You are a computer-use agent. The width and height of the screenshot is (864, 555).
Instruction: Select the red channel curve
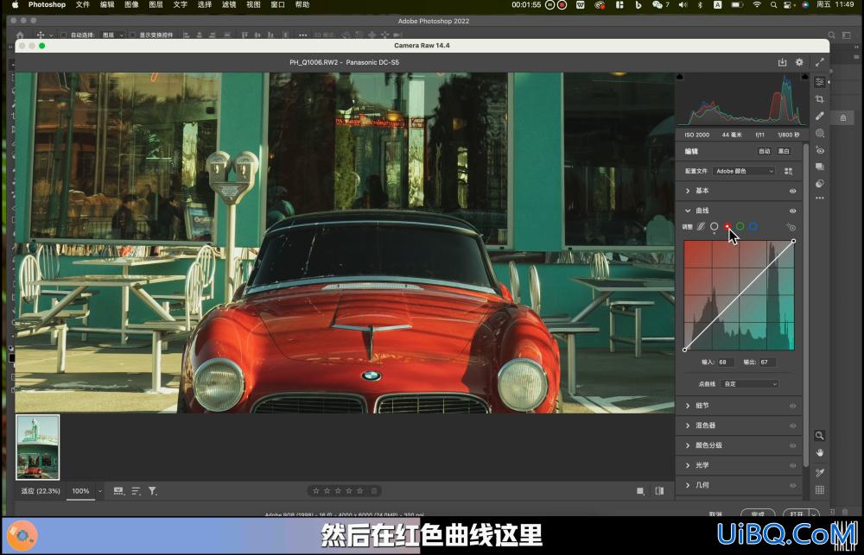[727, 226]
